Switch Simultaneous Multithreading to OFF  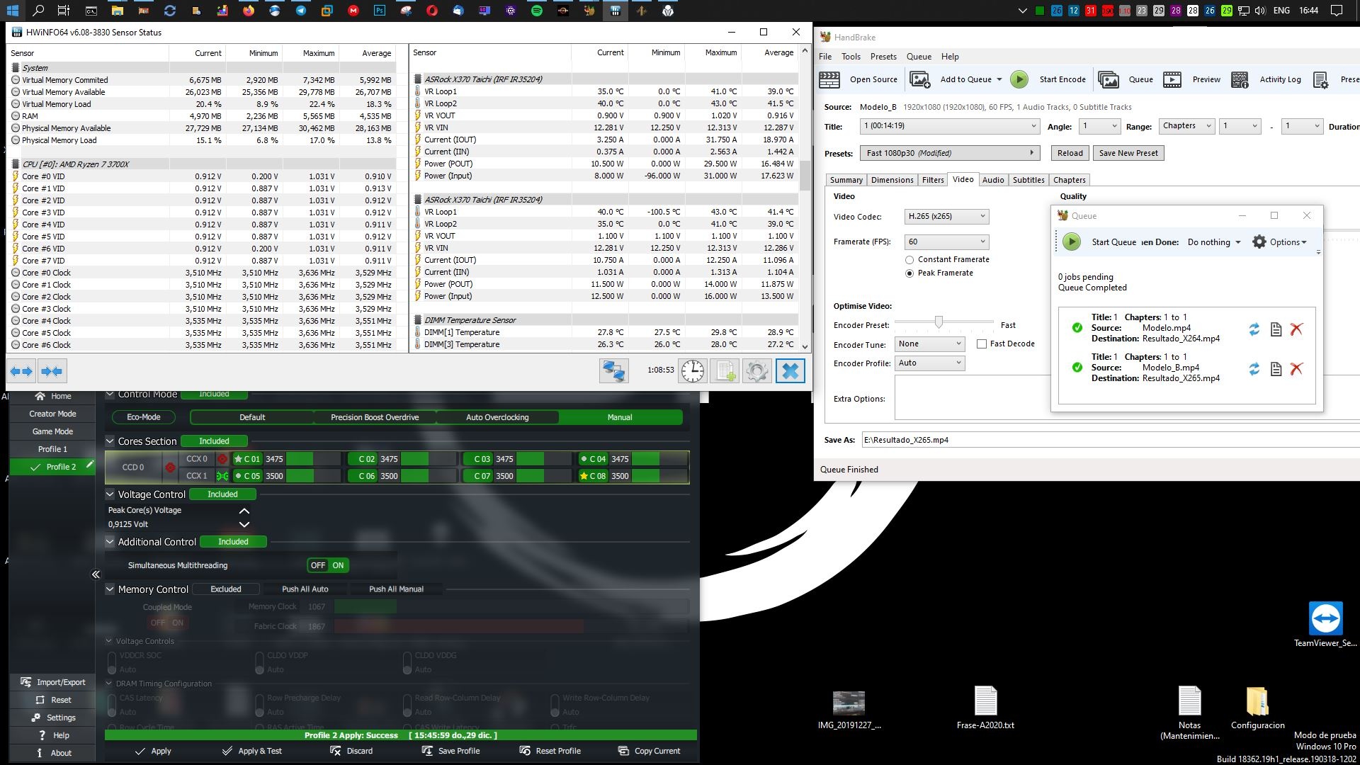[318, 565]
